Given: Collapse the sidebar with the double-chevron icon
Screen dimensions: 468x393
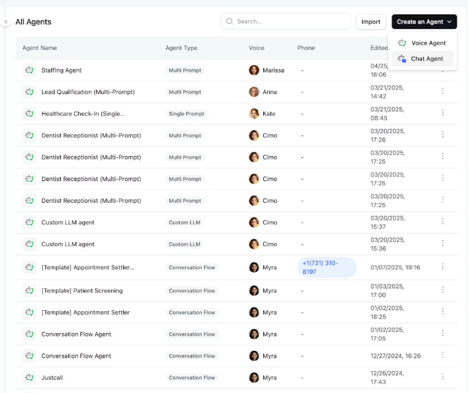Looking at the screenshot, I should pos(6,22).
